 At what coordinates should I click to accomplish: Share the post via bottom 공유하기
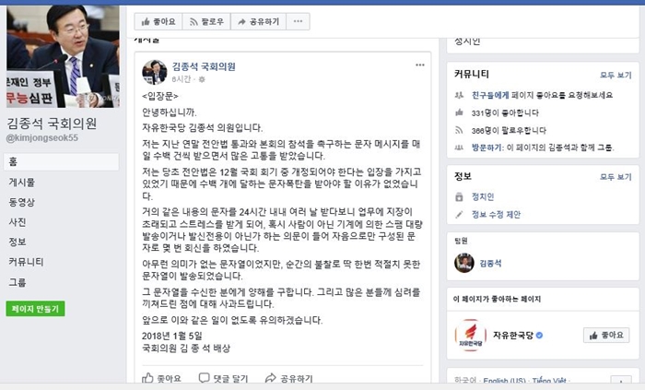click(x=288, y=378)
